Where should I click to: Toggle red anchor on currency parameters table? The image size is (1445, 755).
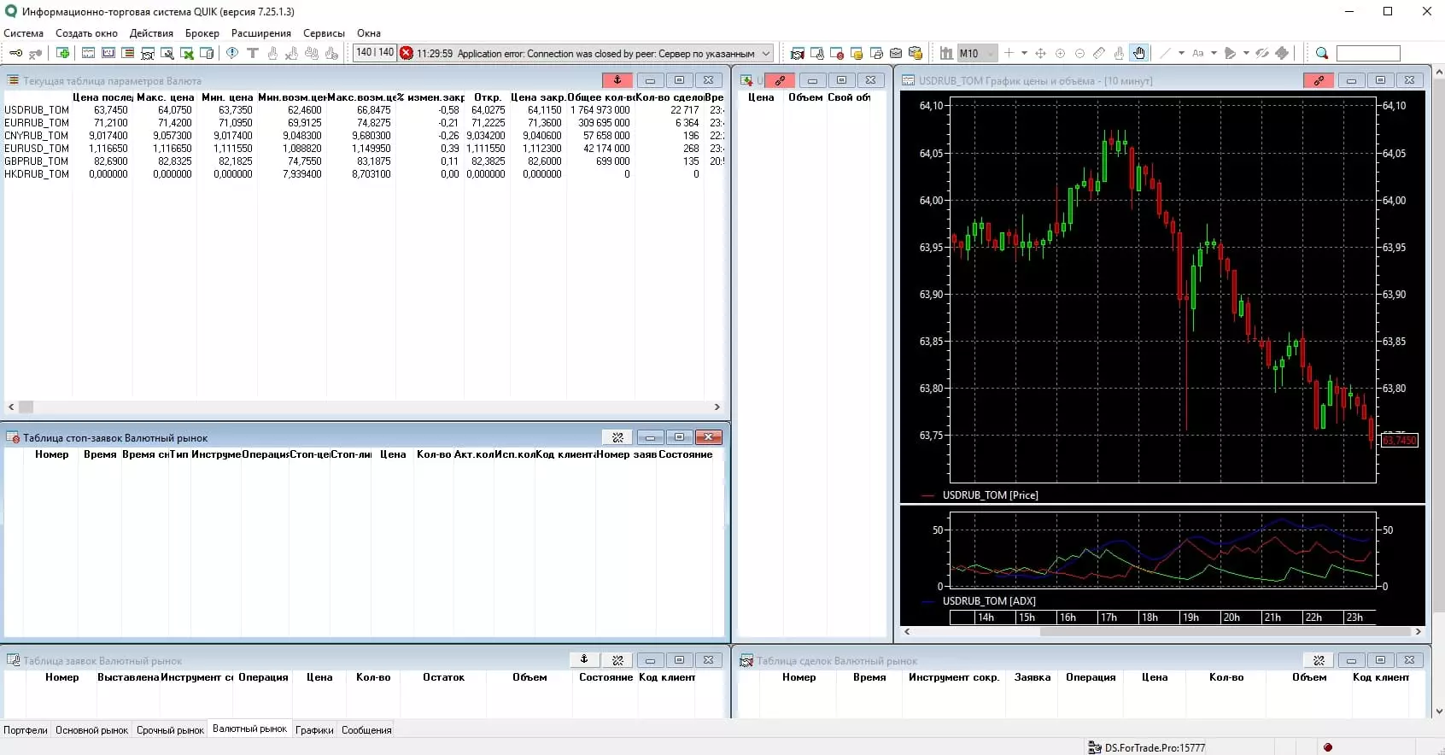pyautogui.click(x=617, y=80)
